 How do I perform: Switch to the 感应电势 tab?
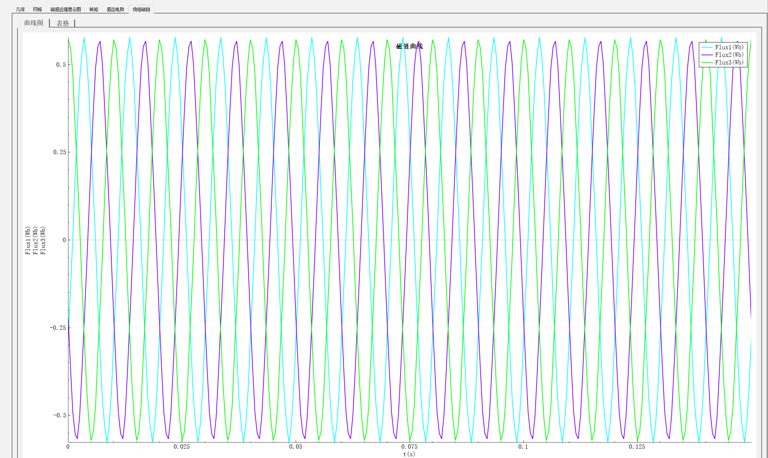(x=115, y=9)
